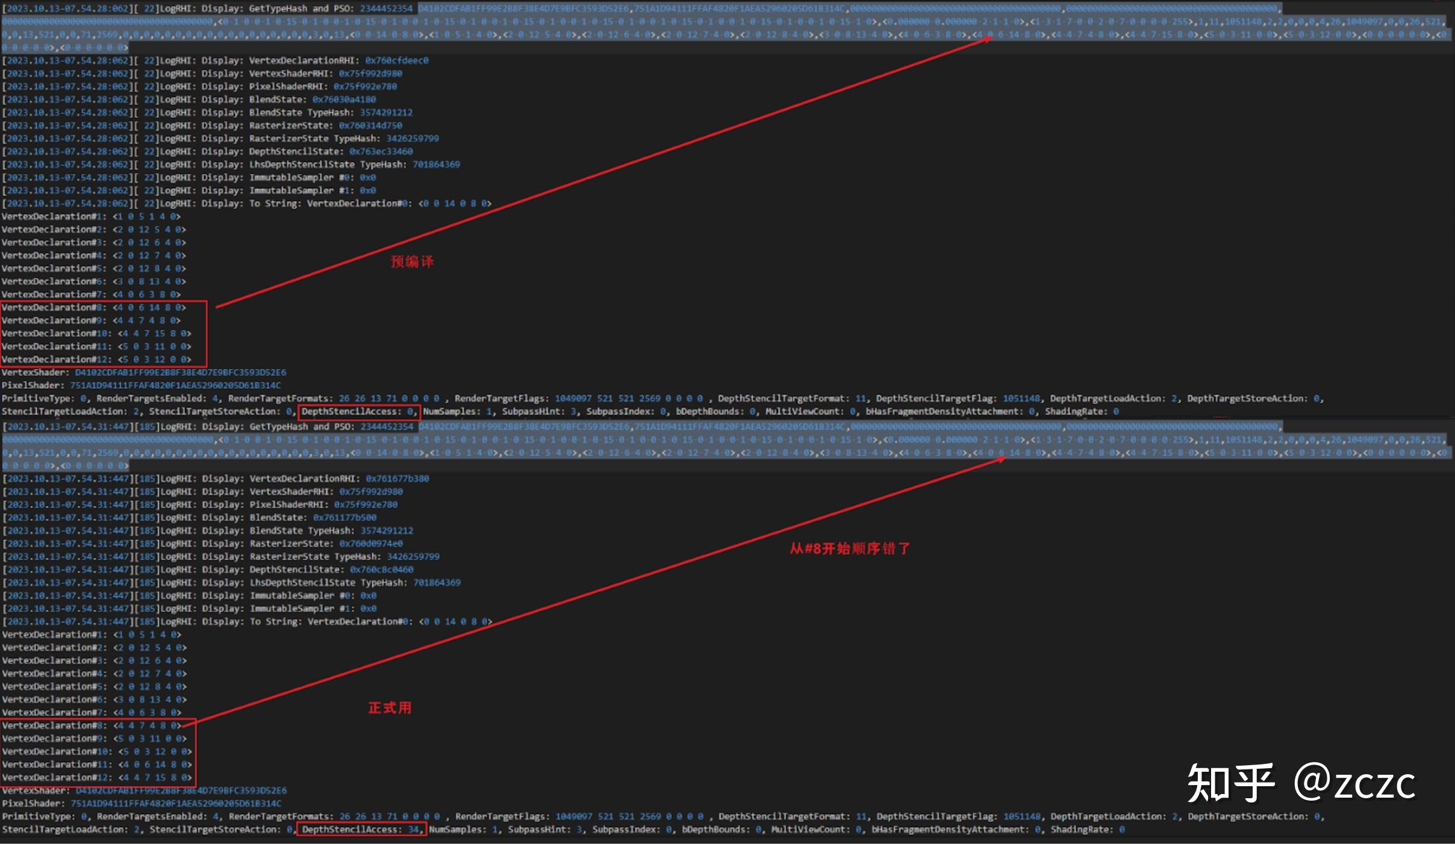The width and height of the screenshot is (1455, 844).
Task: Click VertexDeclaration#8 line showing <4 4 7 4 8 0>
Action: coord(91,725)
